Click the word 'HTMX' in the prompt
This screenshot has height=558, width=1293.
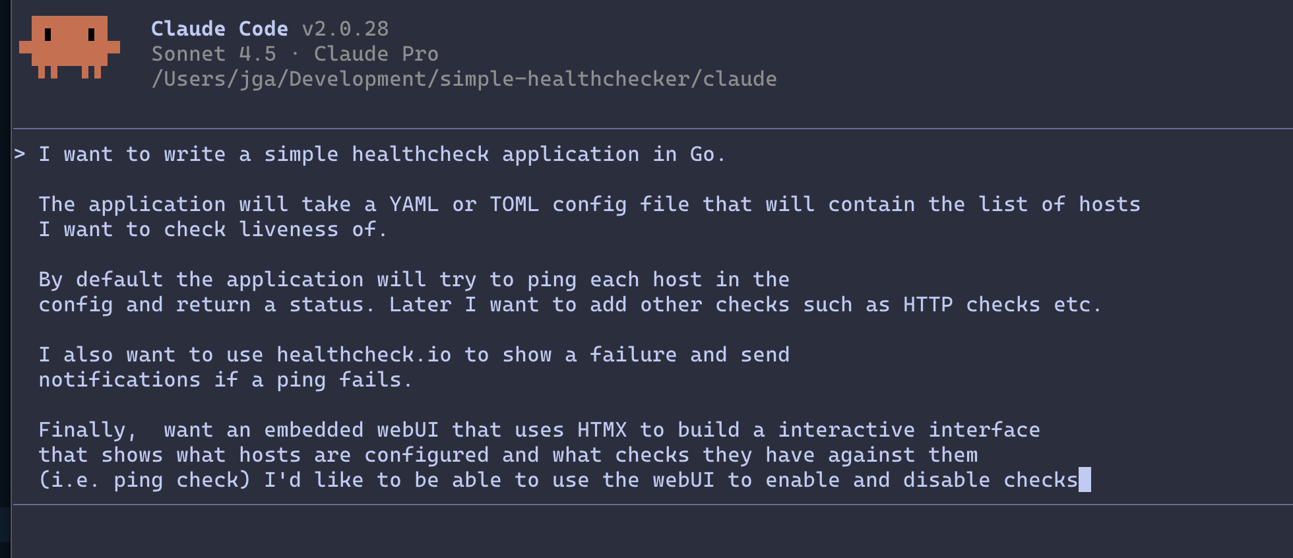click(602, 430)
